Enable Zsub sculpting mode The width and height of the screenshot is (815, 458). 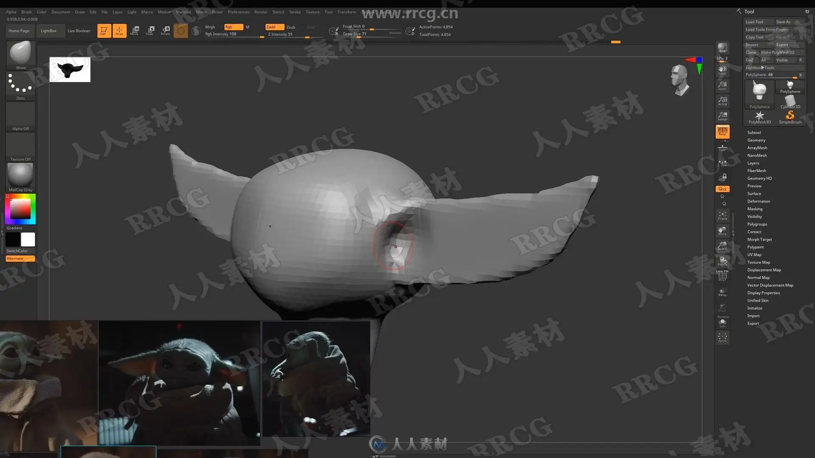pos(291,27)
